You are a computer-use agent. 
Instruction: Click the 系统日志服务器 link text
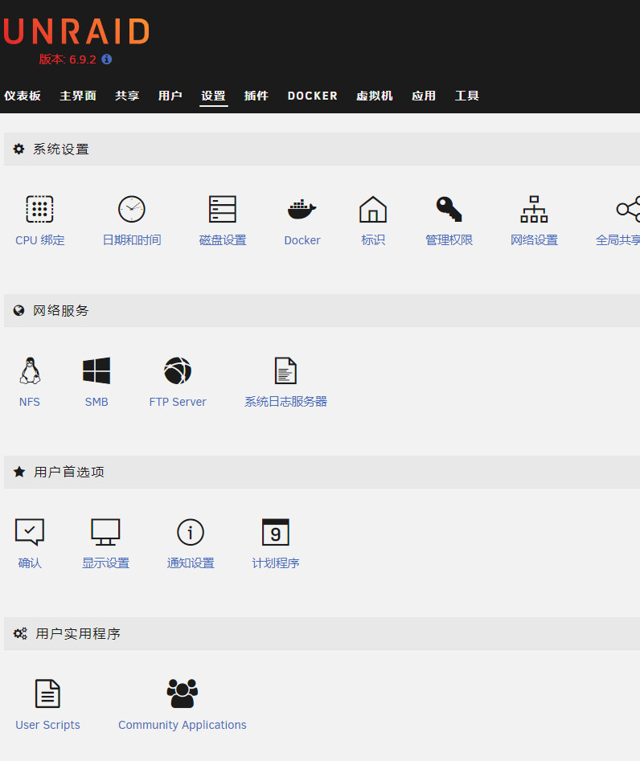coord(285,402)
